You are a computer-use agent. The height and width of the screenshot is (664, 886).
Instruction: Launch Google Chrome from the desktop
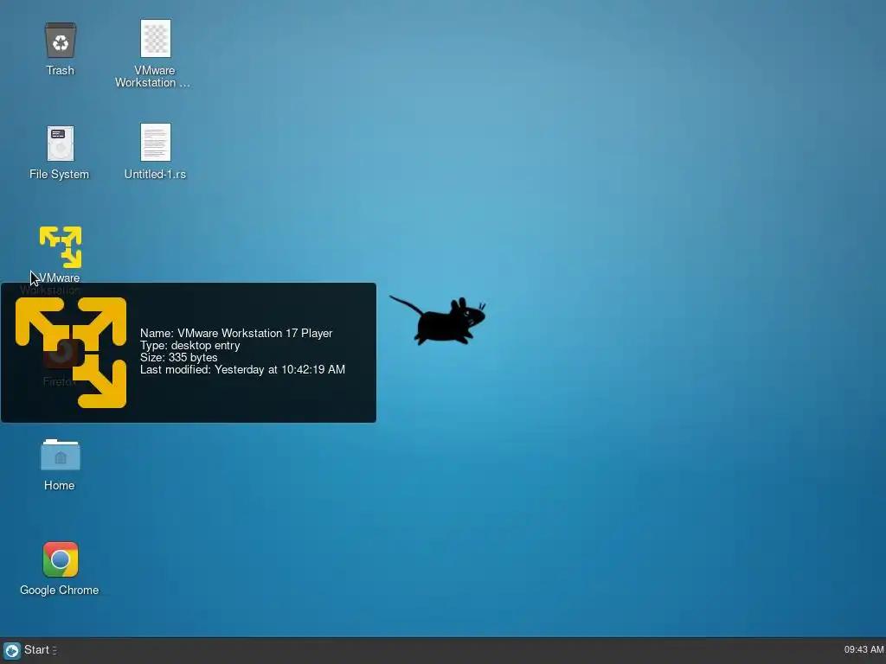pyautogui.click(x=60, y=559)
